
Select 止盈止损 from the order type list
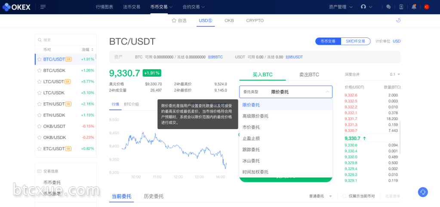tap(286, 139)
